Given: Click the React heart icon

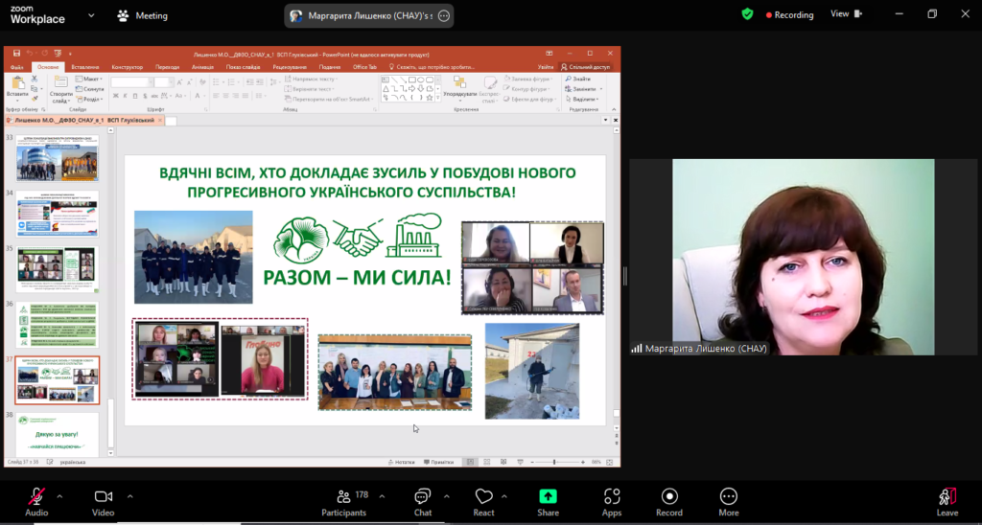Looking at the screenshot, I should [x=483, y=501].
